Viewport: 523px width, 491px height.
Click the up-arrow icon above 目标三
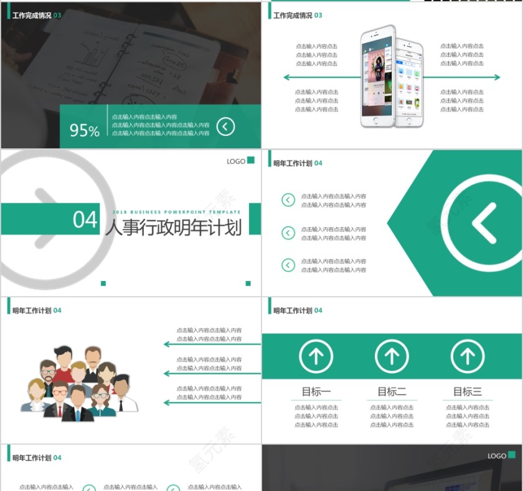pyautogui.click(x=468, y=355)
